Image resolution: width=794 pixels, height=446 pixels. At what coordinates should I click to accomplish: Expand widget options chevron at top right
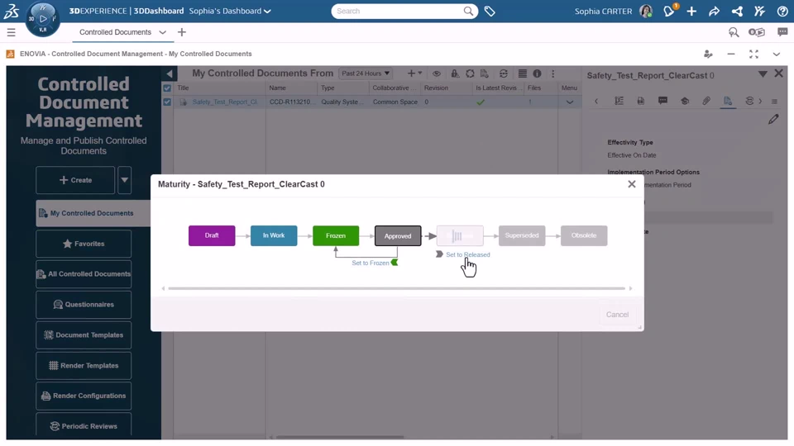point(777,55)
